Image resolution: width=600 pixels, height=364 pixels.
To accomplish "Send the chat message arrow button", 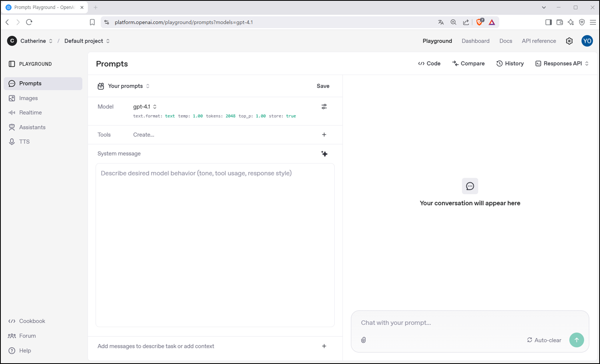I will tap(576, 340).
